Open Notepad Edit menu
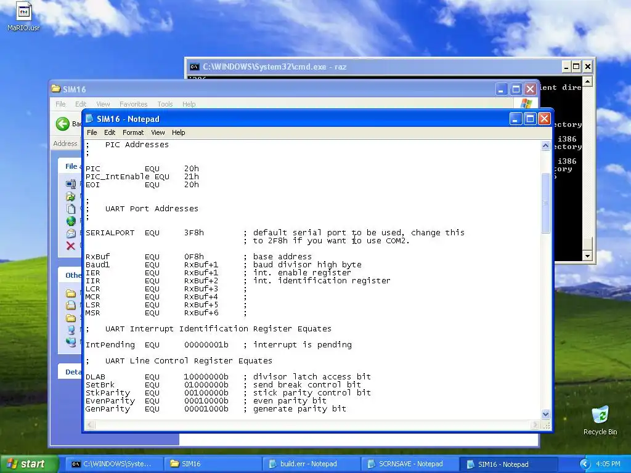This screenshot has height=473, width=631. pos(110,132)
